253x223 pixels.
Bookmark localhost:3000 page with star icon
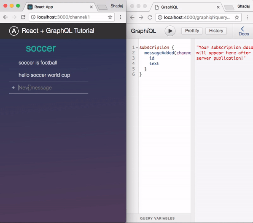click(x=110, y=17)
